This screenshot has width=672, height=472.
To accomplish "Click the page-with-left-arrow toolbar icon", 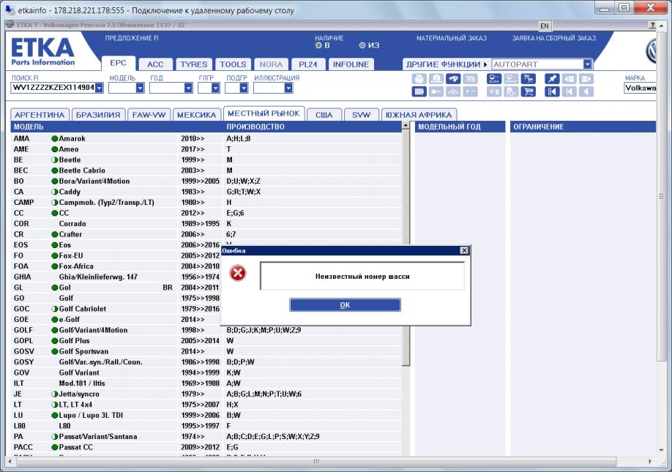I will [569, 79].
